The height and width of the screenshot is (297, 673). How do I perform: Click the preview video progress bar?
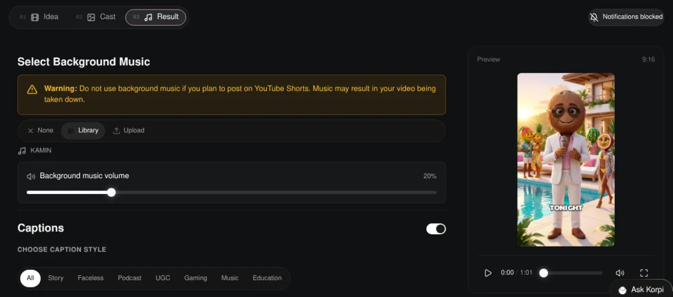(571, 273)
